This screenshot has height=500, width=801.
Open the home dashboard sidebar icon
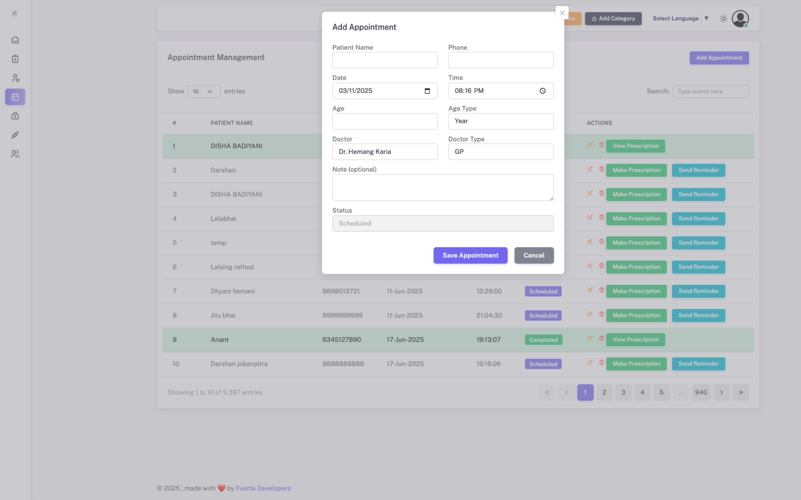[15, 40]
